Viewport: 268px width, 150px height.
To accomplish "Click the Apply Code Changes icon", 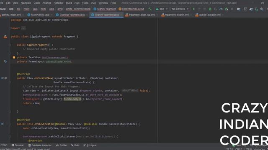I will [x=205, y=9].
